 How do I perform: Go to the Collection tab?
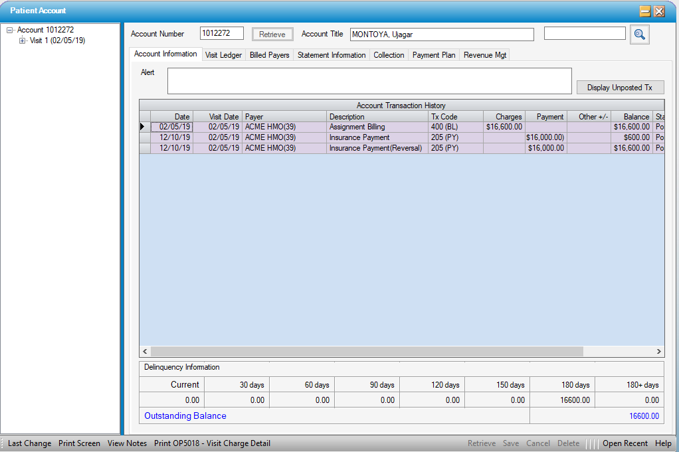tap(389, 55)
